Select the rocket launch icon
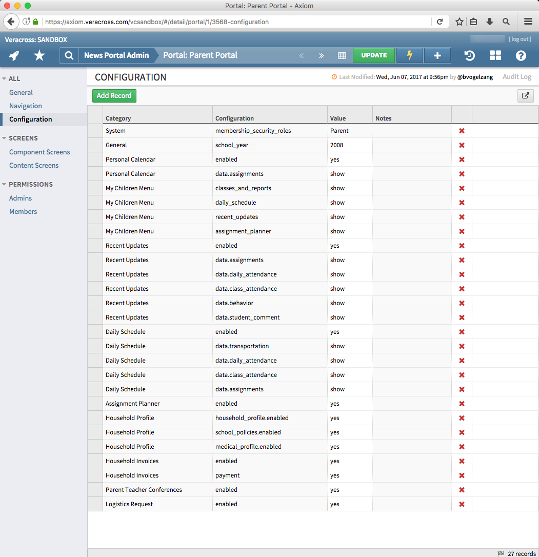Image resolution: width=539 pixels, height=557 pixels. tap(14, 55)
